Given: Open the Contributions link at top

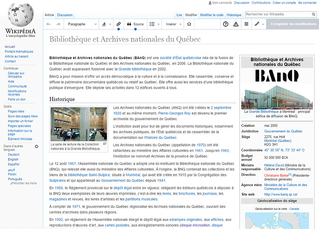Looking at the screenshot, I should click(261, 3).
